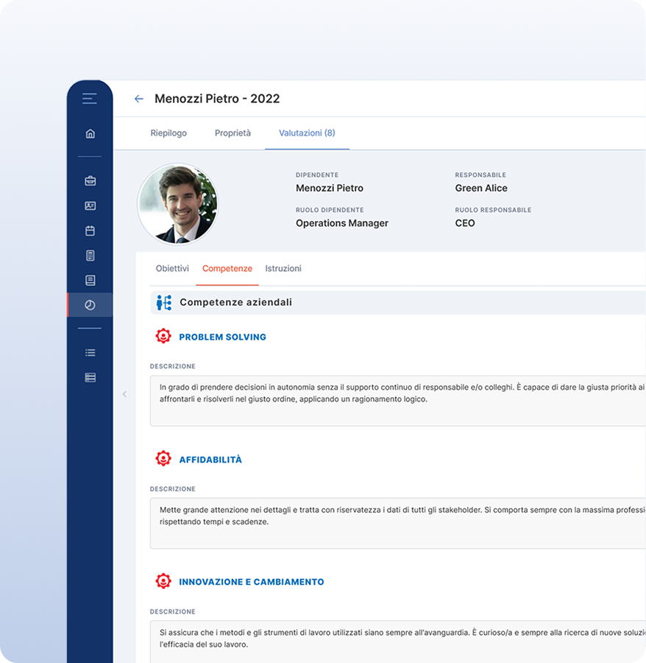Select the mobile device icon in the sidebar
Screen dimensions: 646x663
tap(89, 255)
